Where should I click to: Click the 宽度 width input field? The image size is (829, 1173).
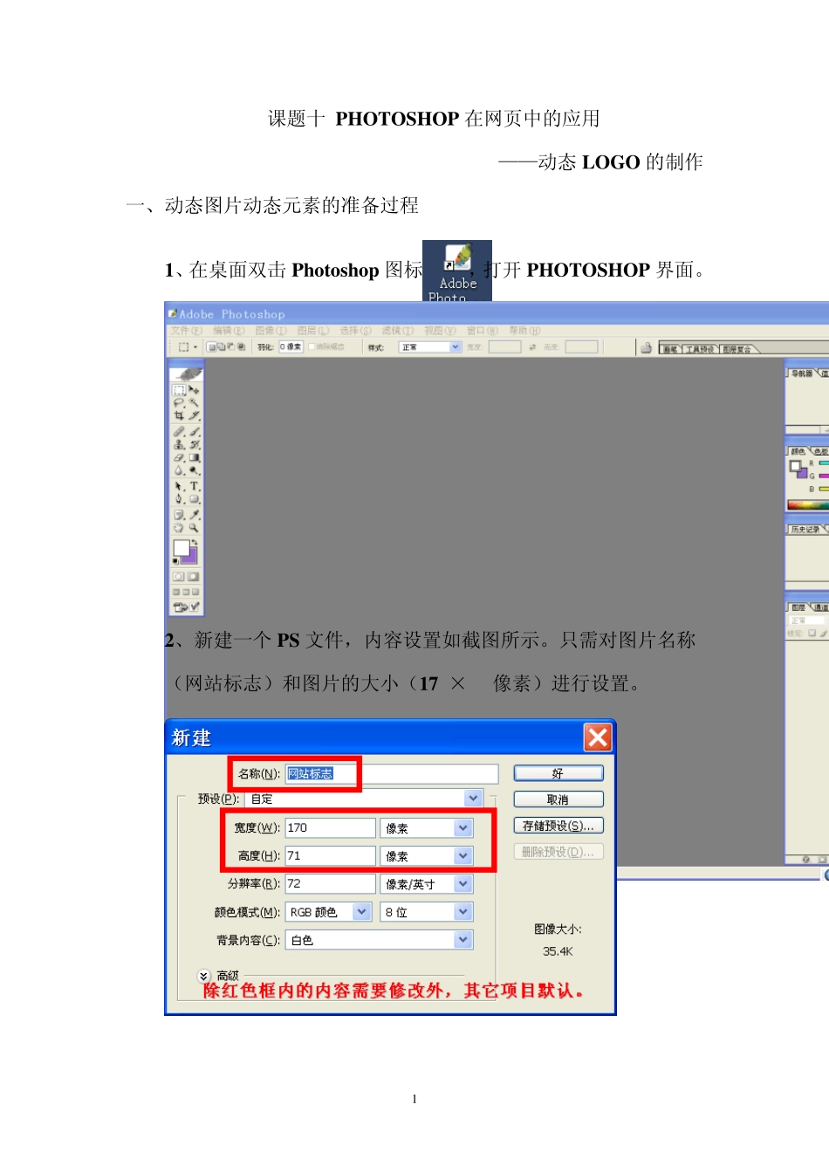tap(330, 827)
